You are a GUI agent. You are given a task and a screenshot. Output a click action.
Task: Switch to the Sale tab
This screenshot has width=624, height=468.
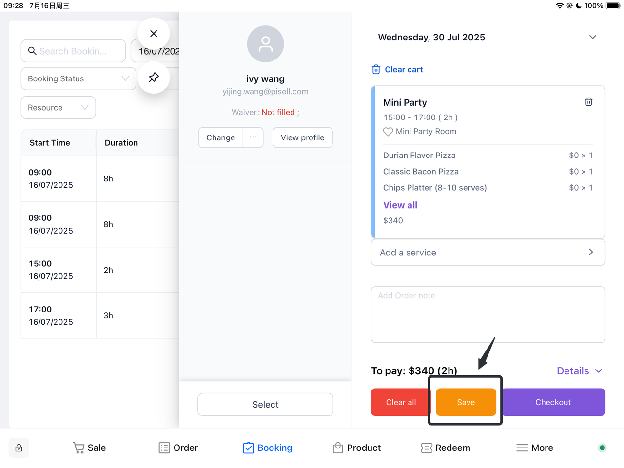[x=89, y=448]
